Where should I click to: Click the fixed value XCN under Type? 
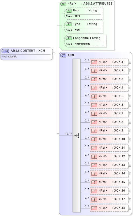(x=77, y=30)
